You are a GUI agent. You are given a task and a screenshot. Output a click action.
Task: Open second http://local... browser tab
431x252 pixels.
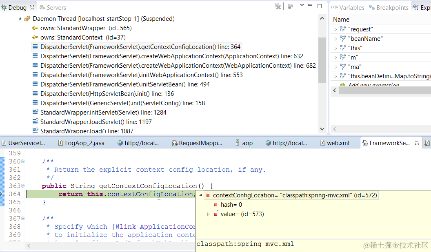286,143
